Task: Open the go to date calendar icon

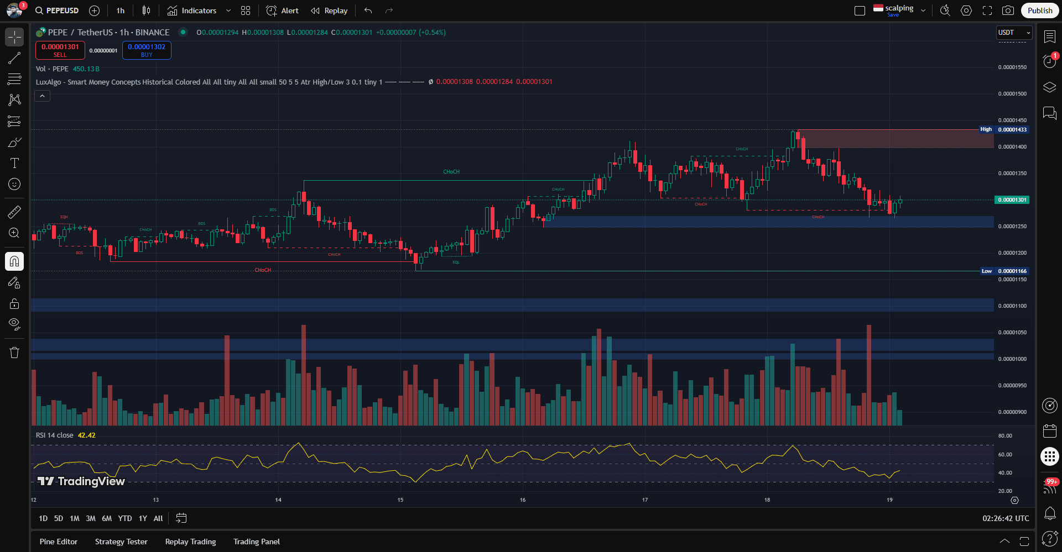Action: tap(181, 518)
